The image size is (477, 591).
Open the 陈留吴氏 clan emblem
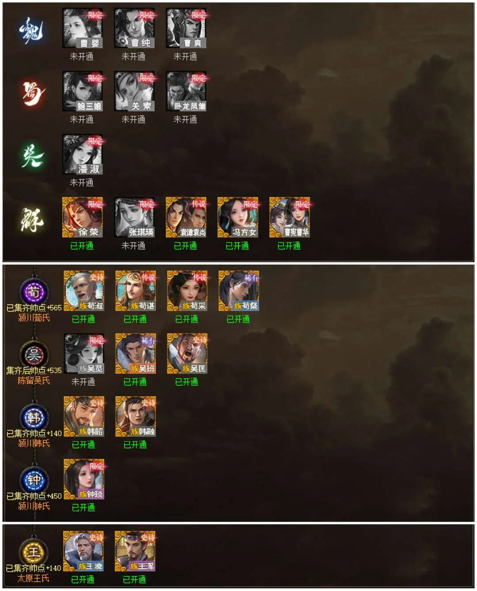[34, 355]
